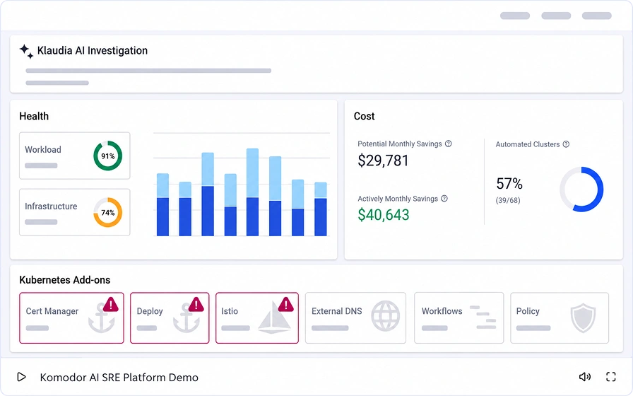Mute the video with the speaker icon

click(584, 377)
